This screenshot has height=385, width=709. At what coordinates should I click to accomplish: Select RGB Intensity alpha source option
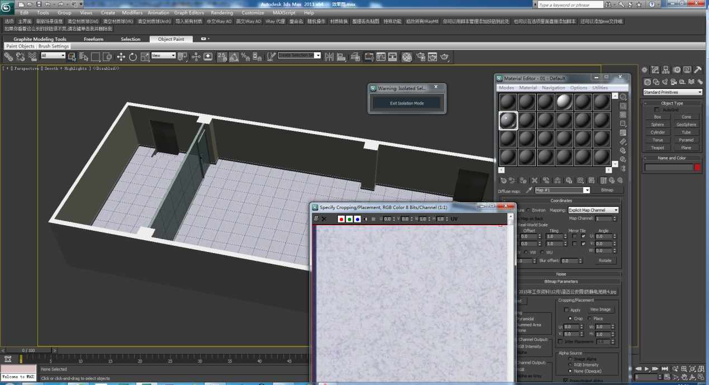point(570,365)
